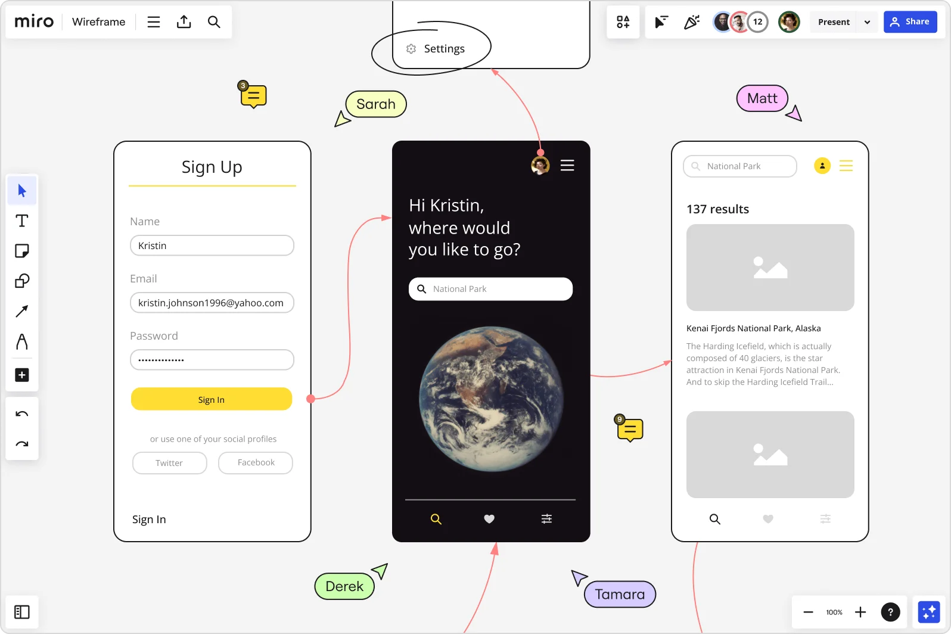Image resolution: width=951 pixels, height=634 pixels.
Task: Select the Text tool in left toolbar
Action: coord(22,221)
